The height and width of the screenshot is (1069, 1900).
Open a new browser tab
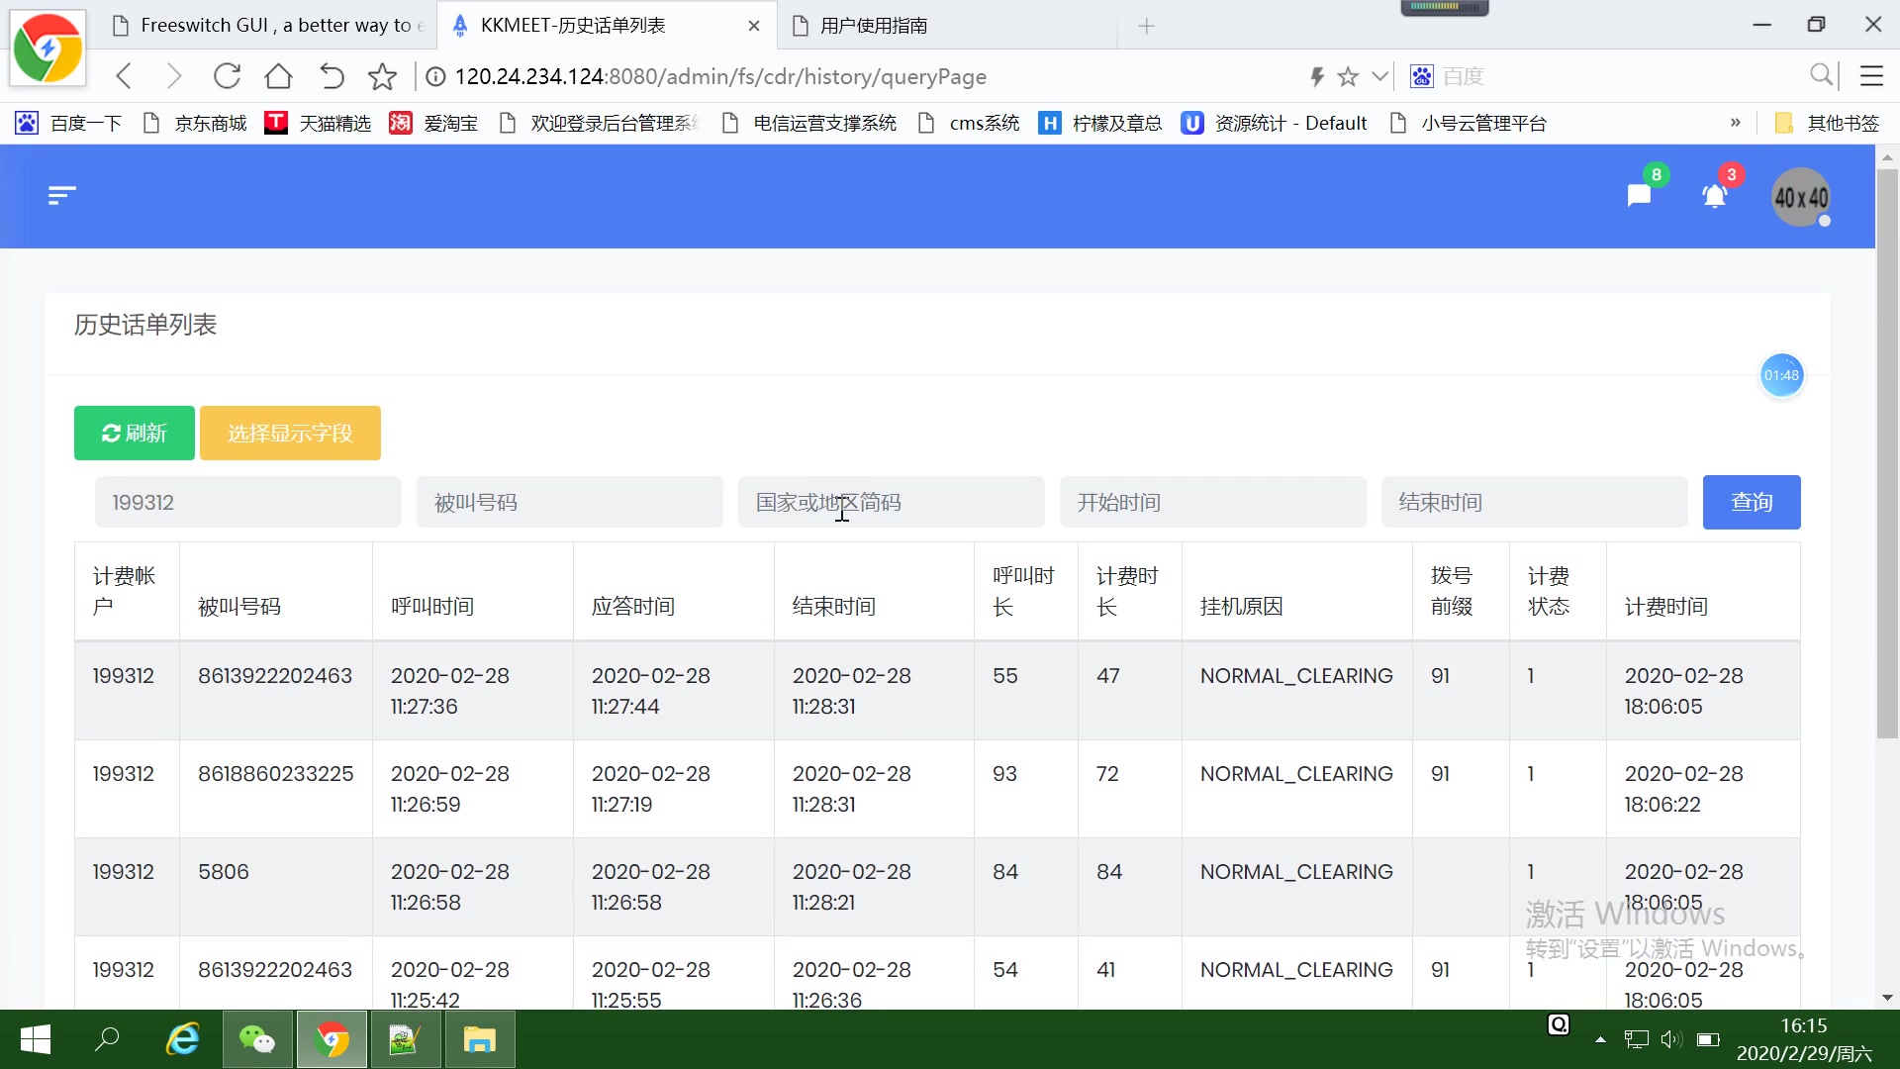click(x=1146, y=26)
